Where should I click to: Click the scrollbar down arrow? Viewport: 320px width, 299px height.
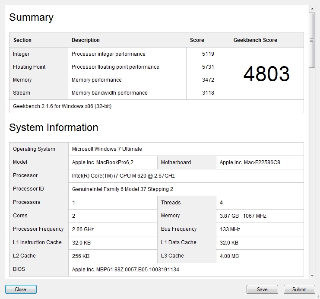tap(312, 275)
